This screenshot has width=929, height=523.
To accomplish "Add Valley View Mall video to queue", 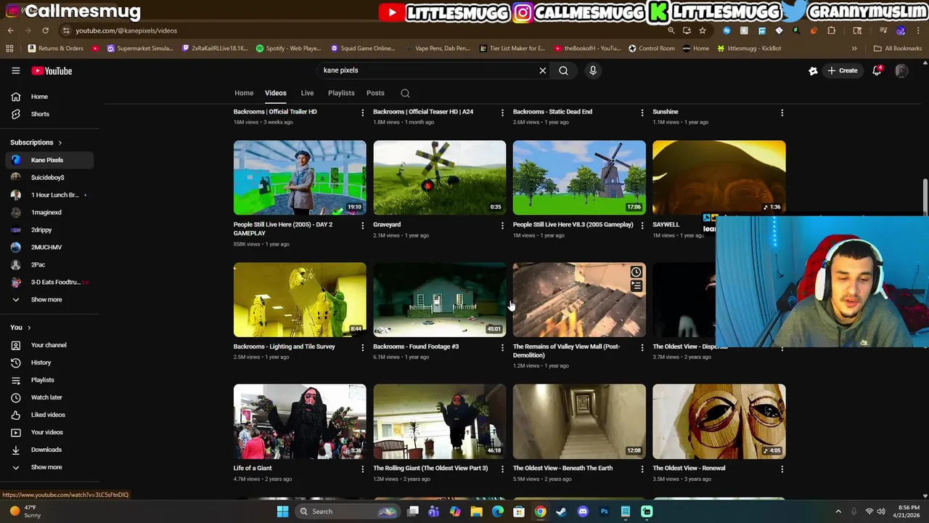I will [x=636, y=286].
